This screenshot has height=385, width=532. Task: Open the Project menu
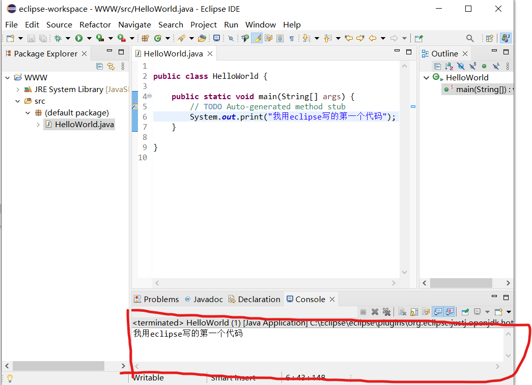tap(204, 25)
